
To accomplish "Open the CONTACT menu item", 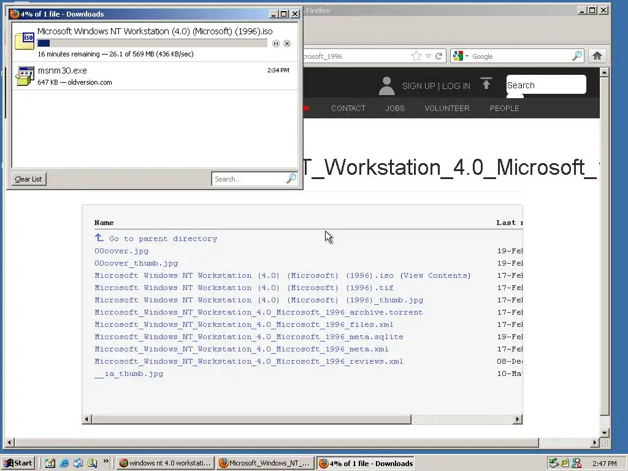I will [348, 108].
